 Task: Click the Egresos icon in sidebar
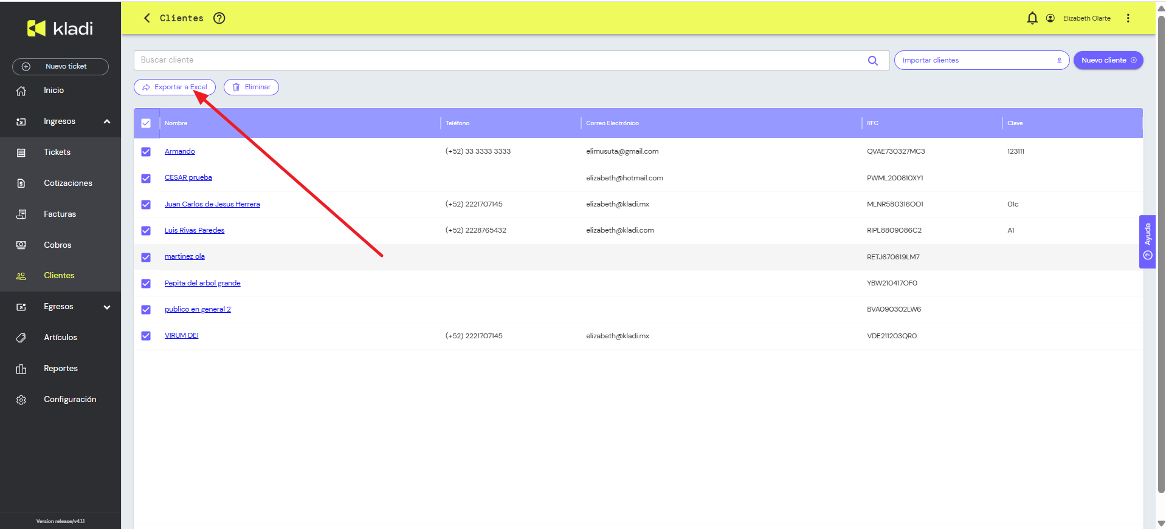[x=21, y=307]
